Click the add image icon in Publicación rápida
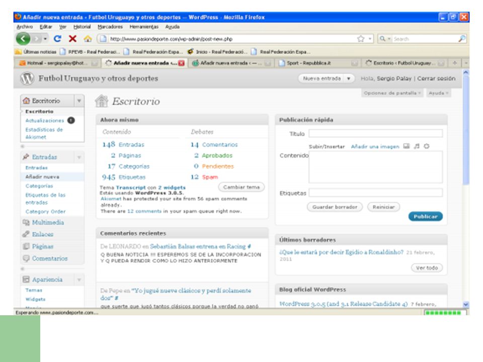The height and width of the screenshot is (362, 483). click(407, 146)
